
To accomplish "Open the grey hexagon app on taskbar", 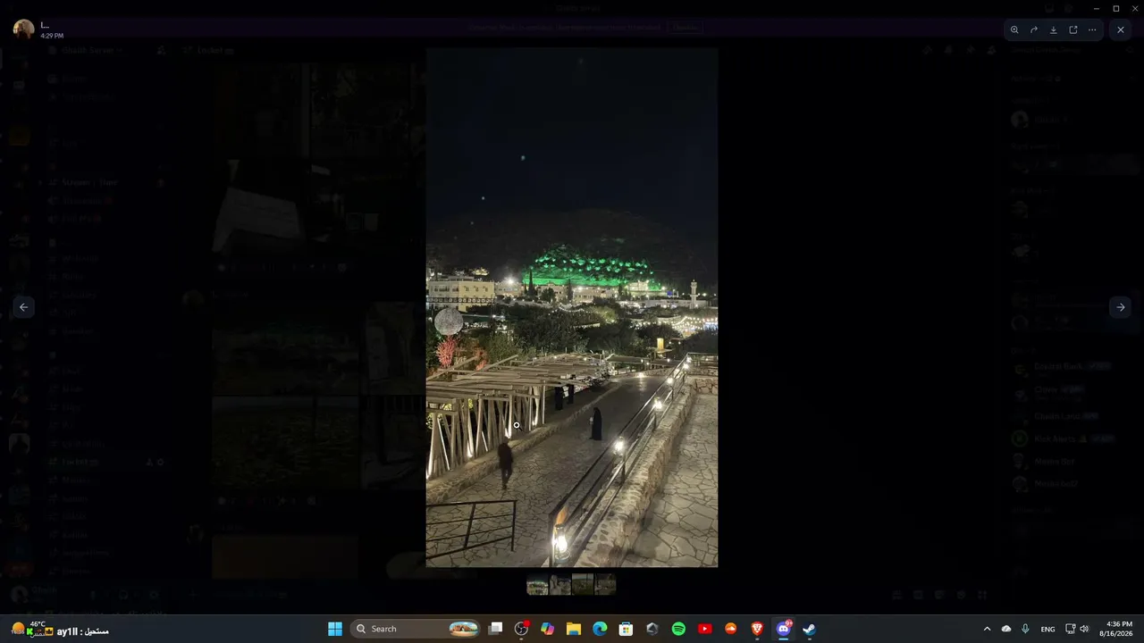I will pos(652,629).
